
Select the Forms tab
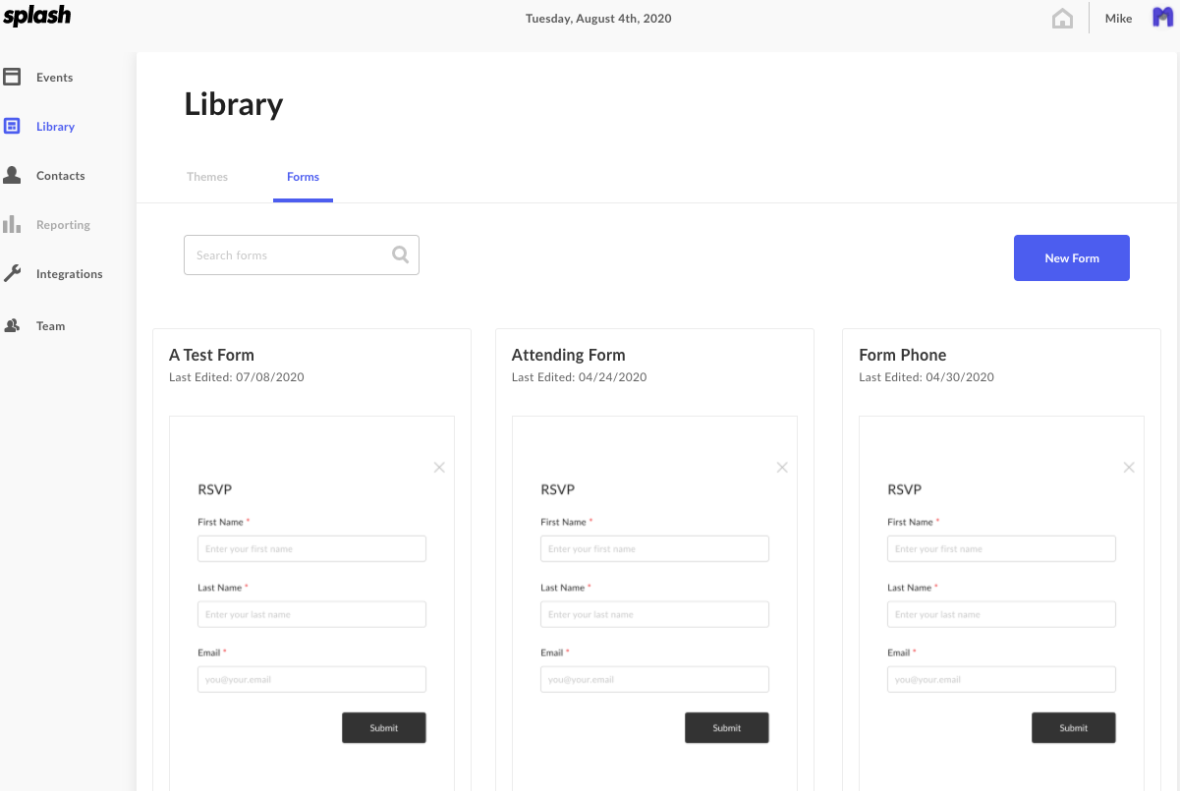[303, 177]
